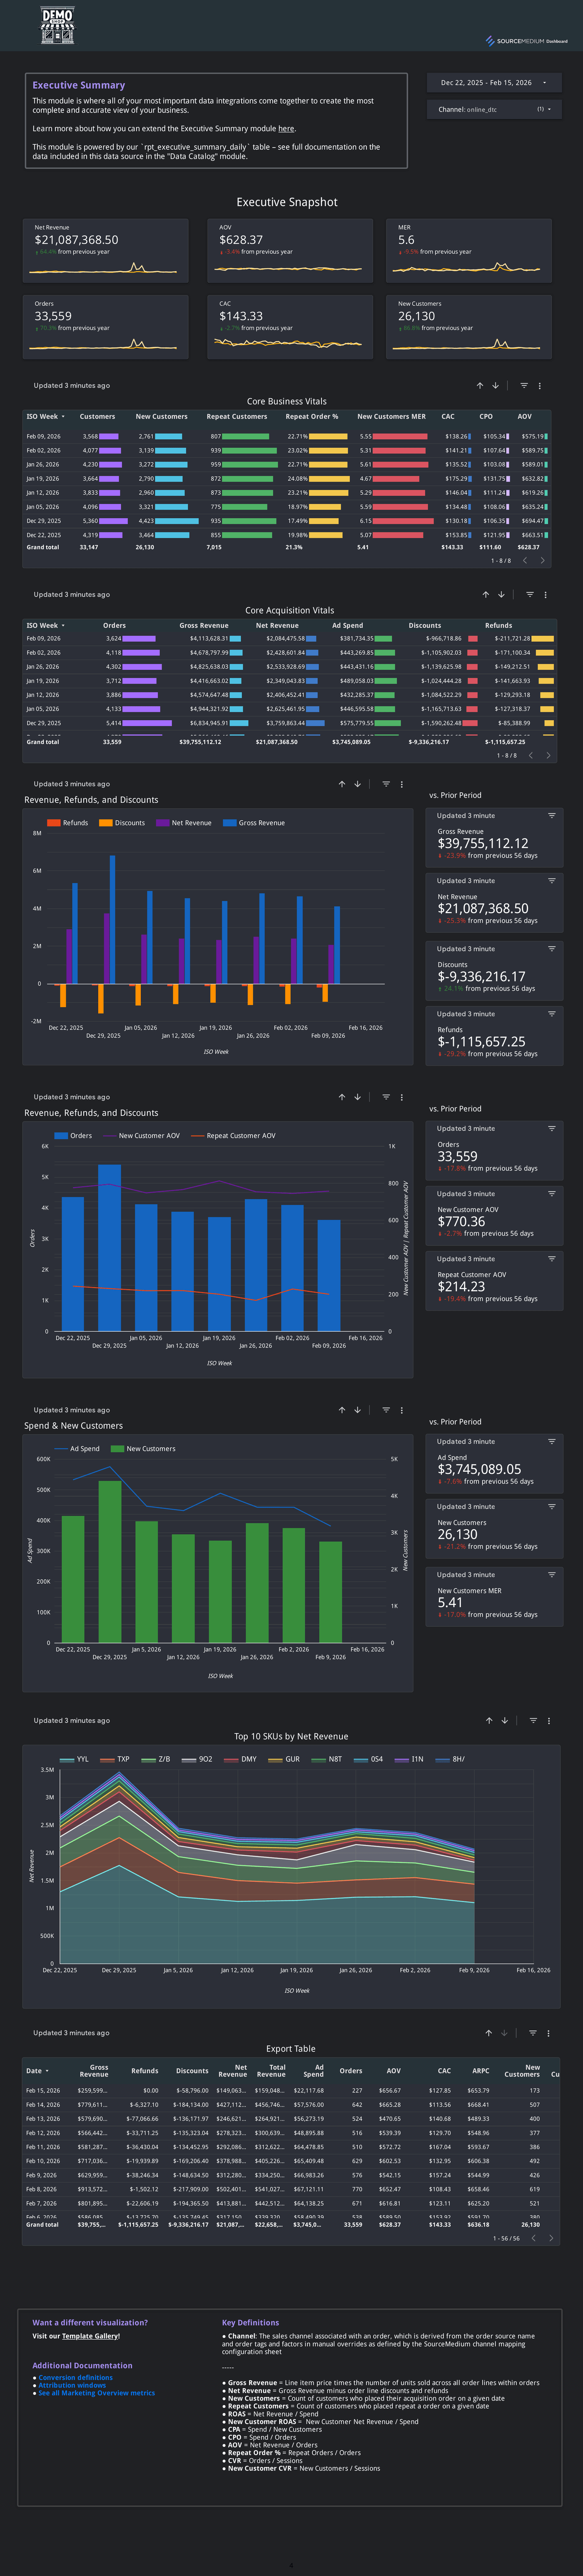Viewport: 583px width, 2576px height.
Task: Click YYL legend swatch in Top 10 SKUs
Action: click(67, 1759)
